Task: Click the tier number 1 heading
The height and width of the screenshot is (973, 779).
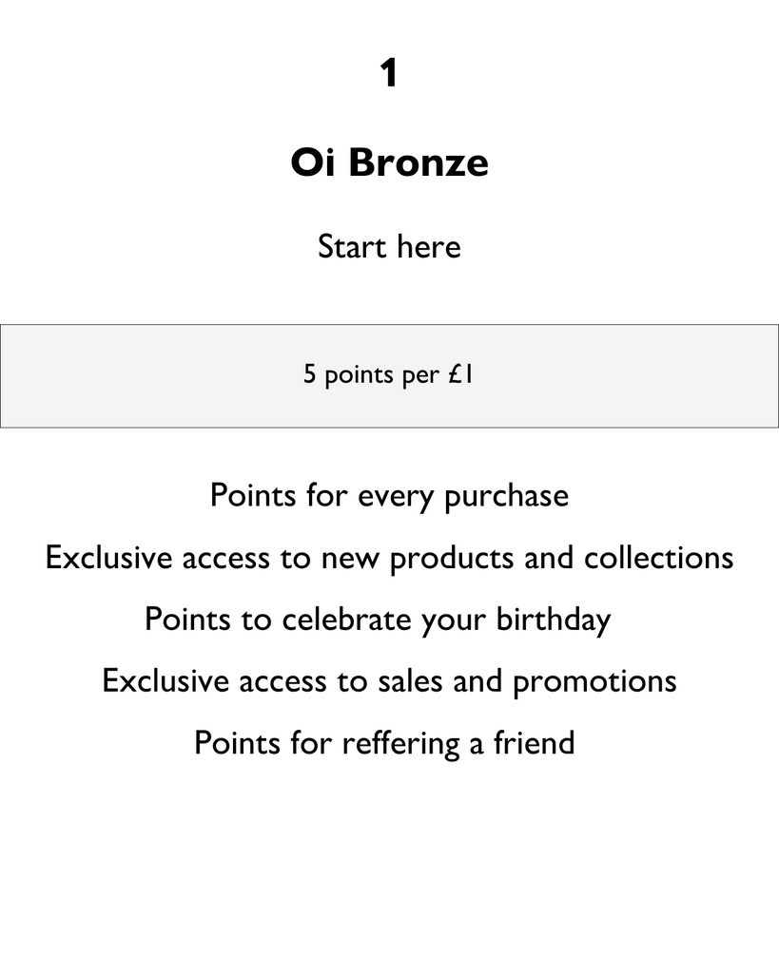Action: click(x=389, y=72)
